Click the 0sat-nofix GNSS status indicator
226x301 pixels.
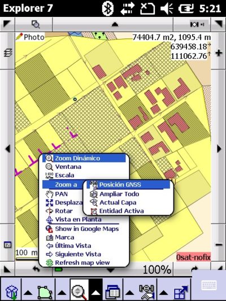click(193, 257)
